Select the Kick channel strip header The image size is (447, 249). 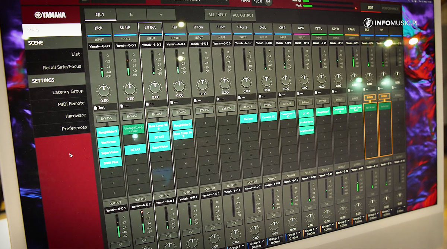[98, 28]
